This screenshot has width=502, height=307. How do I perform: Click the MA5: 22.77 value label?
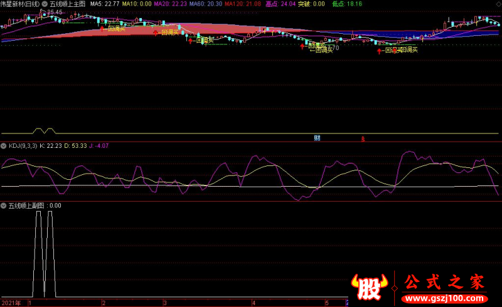(x=105, y=4)
